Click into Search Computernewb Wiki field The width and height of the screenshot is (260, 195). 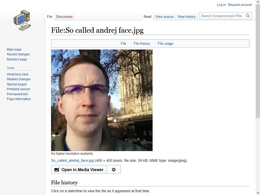[x=222, y=16]
